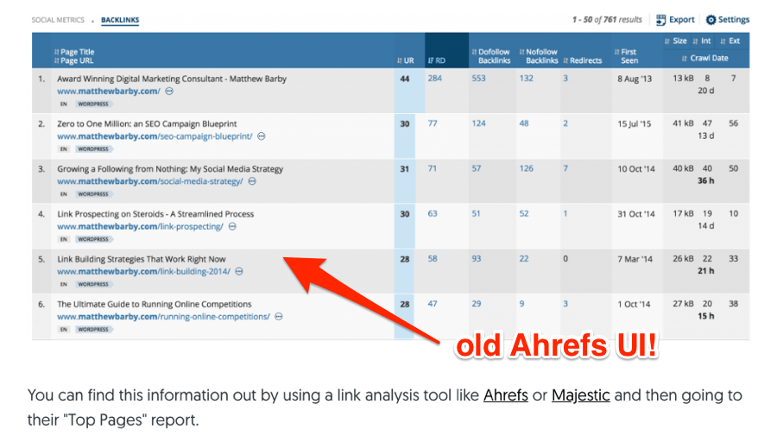
Task: Open the 284 referring domains value
Action: [x=434, y=79]
